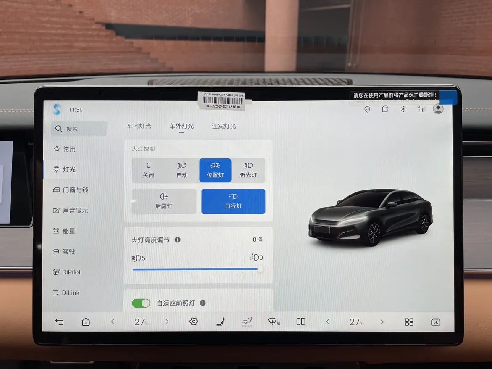Viewport: 492px width, 369px height.
Task: Toggle the 自适应前照灯 switch
Action: tap(141, 303)
